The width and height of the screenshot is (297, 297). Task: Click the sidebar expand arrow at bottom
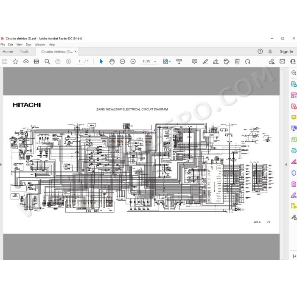294,256
